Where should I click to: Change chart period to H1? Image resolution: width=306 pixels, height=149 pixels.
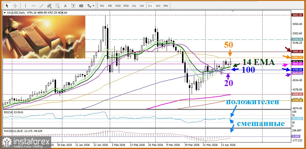click(134, 6)
